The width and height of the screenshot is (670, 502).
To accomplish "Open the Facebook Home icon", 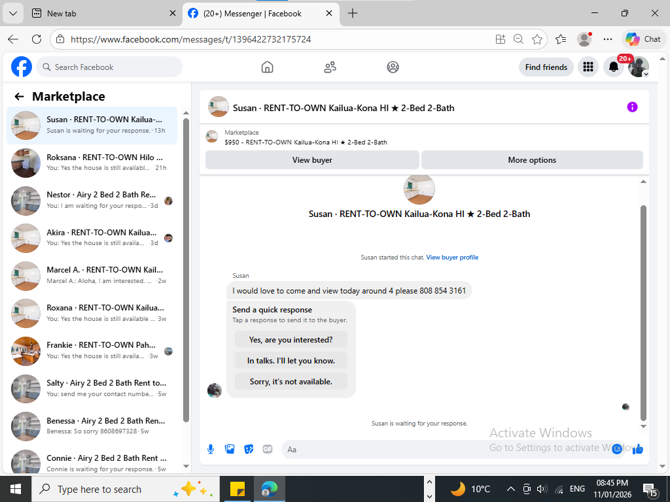I will 267,67.
